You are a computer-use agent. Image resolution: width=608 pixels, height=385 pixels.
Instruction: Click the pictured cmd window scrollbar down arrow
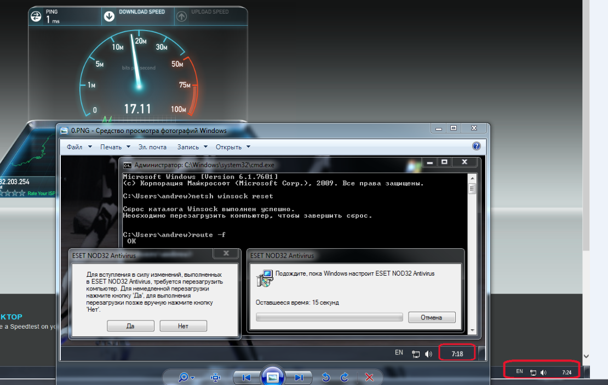tap(472, 330)
